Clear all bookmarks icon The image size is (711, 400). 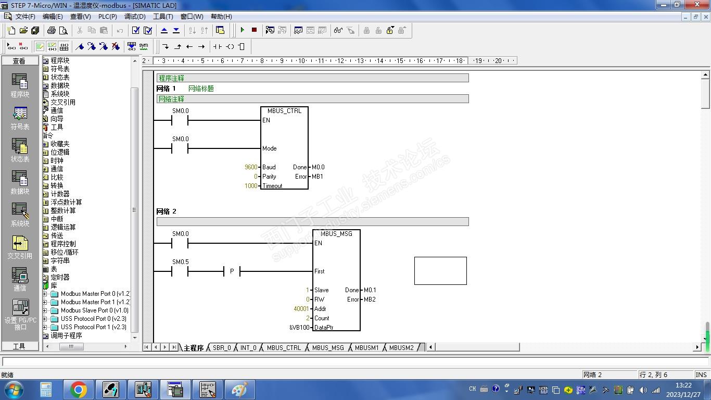[116, 46]
